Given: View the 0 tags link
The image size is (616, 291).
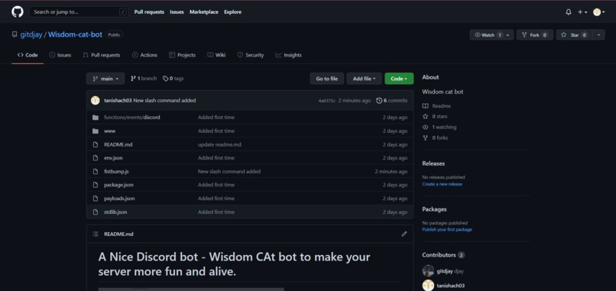Looking at the screenshot, I should [x=173, y=79].
